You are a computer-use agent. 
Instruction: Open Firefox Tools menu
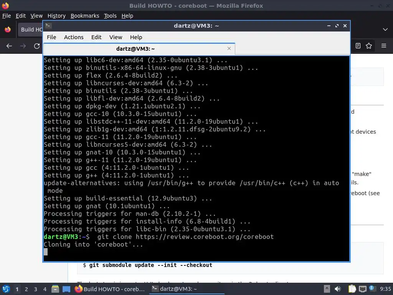(110, 16)
